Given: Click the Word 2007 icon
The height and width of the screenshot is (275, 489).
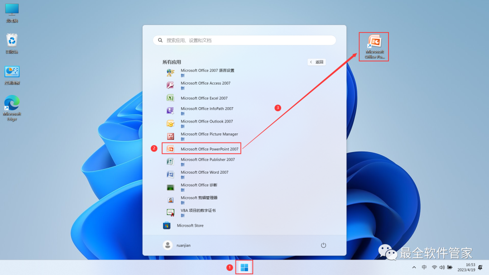Looking at the screenshot, I should [x=170, y=175].
